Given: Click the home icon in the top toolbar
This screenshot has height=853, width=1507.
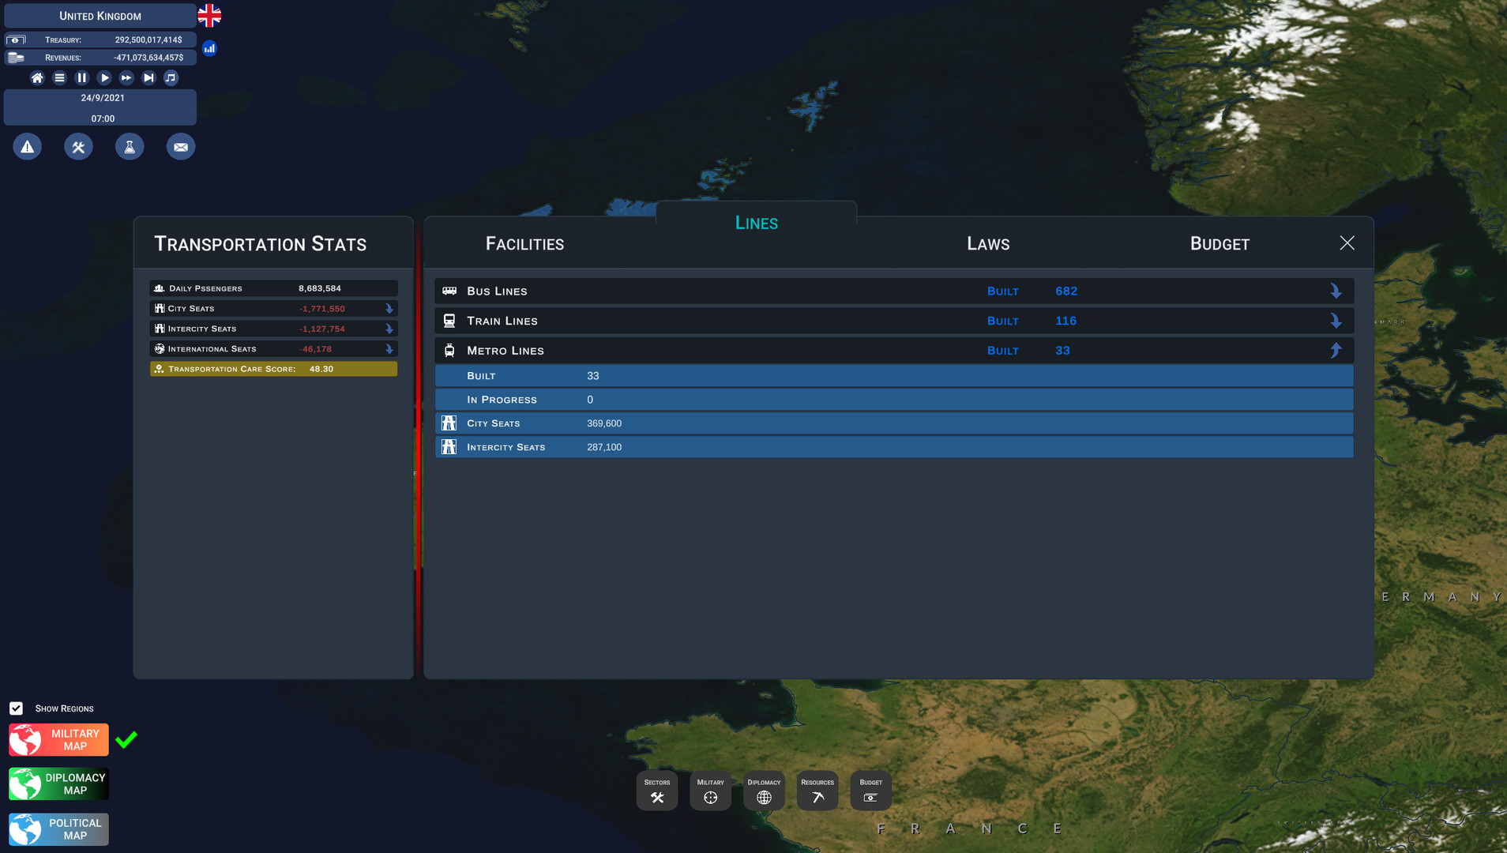Looking at the screenshot, I should tap(37, 77).
